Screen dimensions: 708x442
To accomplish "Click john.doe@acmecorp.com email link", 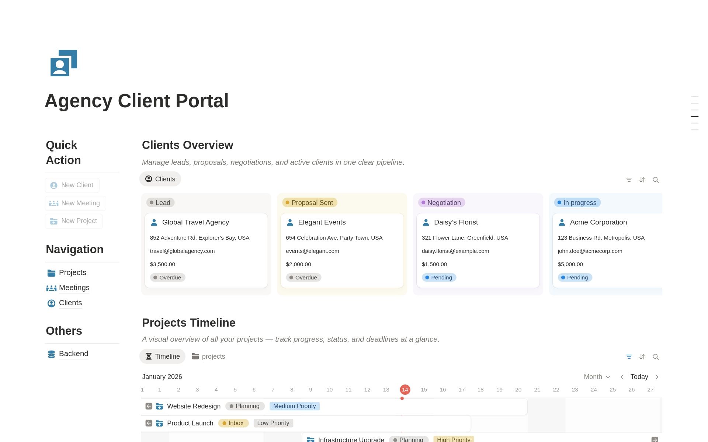I will 590,251.
